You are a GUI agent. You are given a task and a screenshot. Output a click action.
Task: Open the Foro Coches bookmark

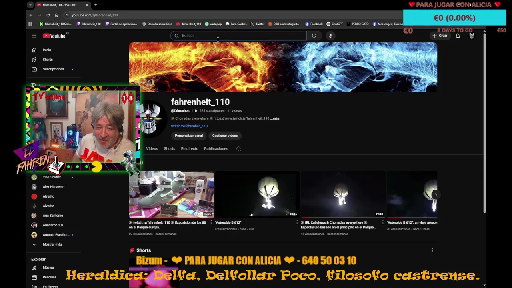pyautogui.click(x=236, y=24)
